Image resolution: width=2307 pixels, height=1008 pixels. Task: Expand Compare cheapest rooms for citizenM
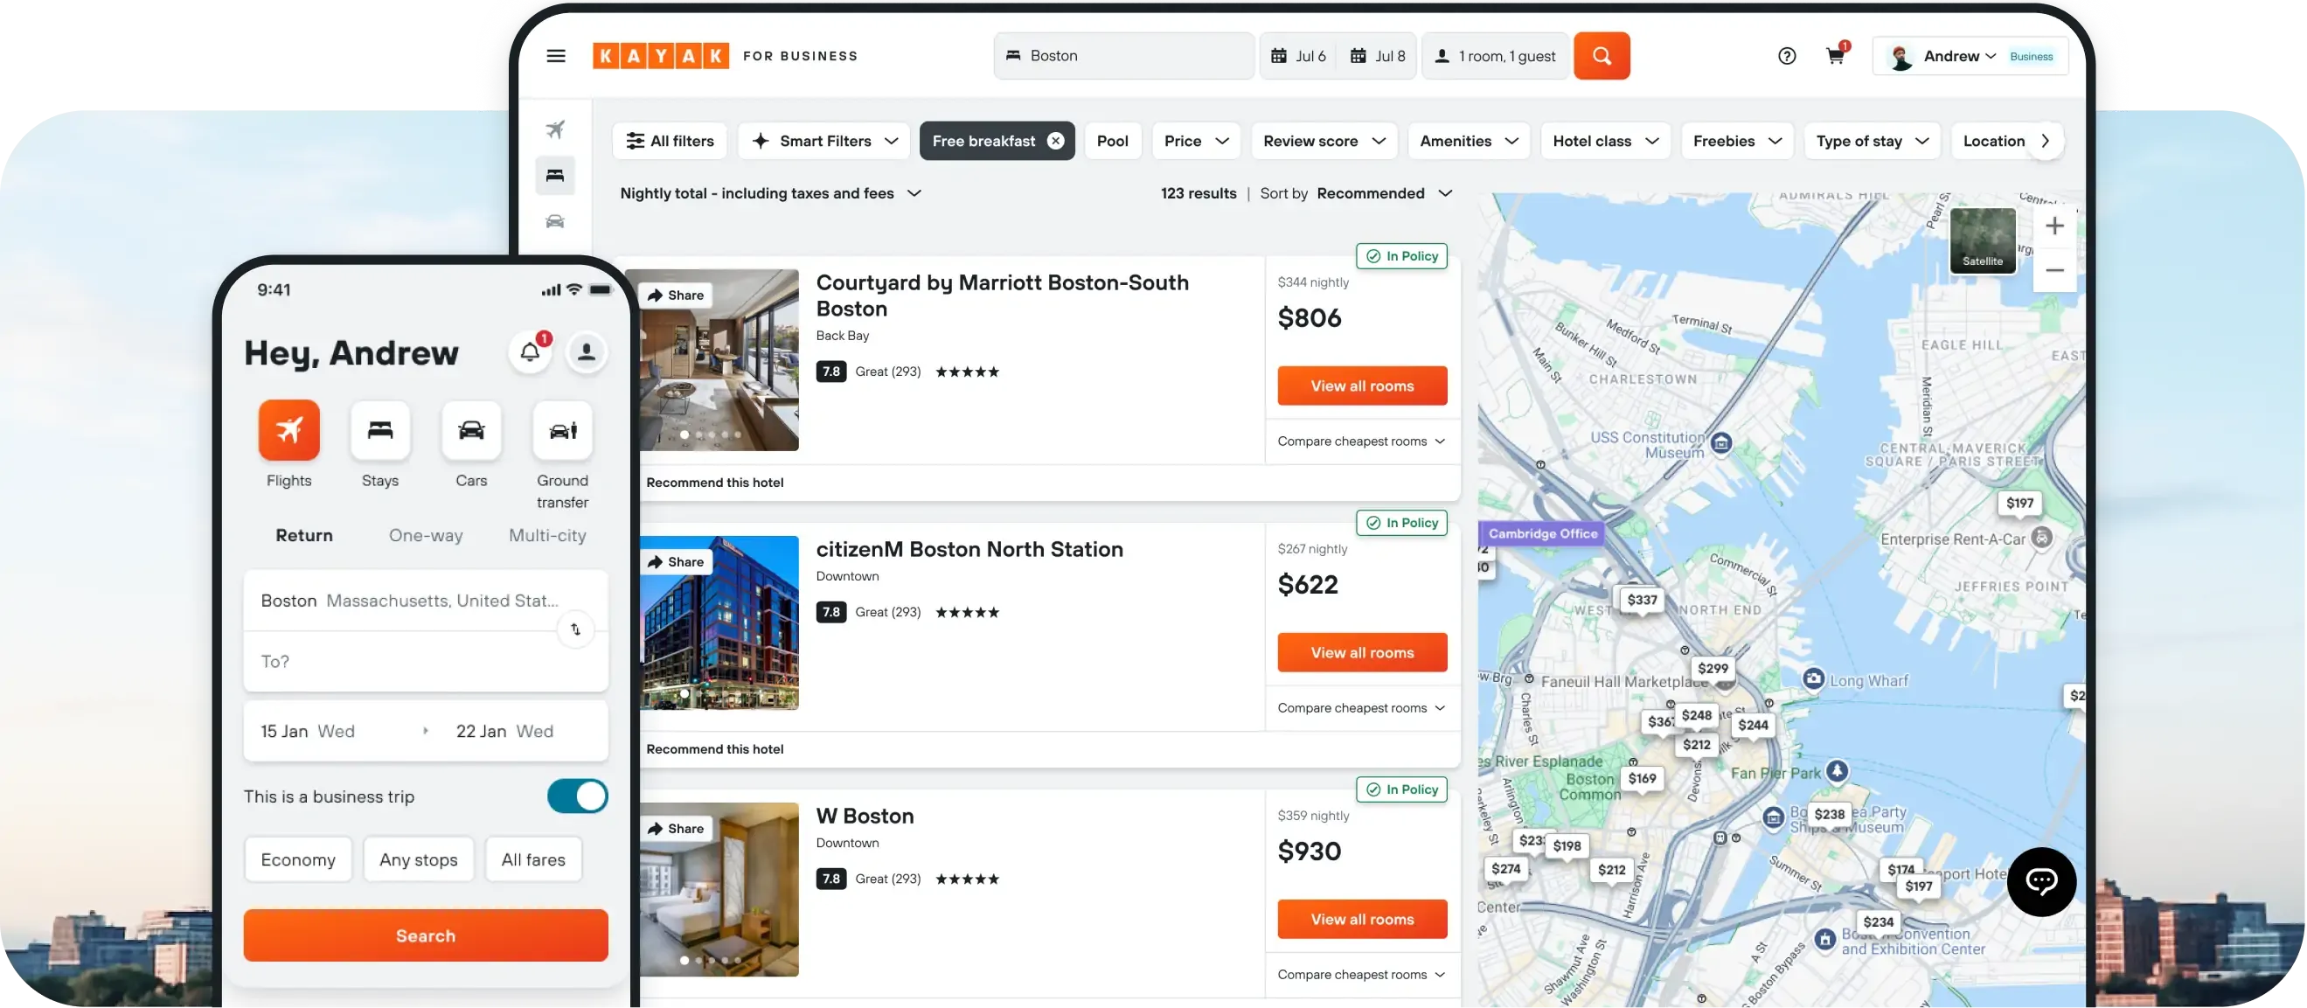(x=1361, y=708)
